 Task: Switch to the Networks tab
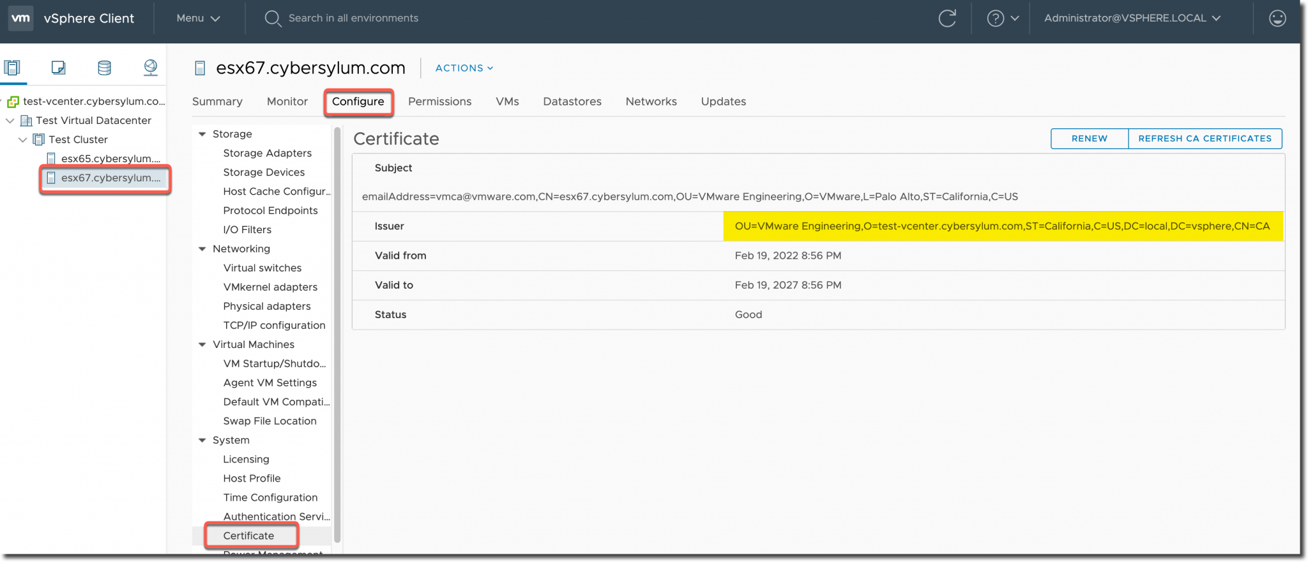click(x=651, y=102)
